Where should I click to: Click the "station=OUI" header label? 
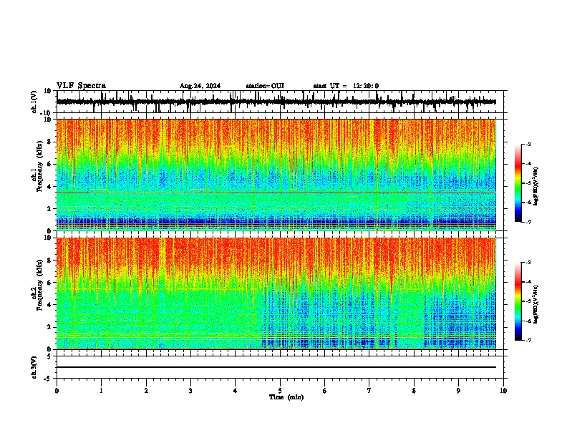(x=265, y=86)
